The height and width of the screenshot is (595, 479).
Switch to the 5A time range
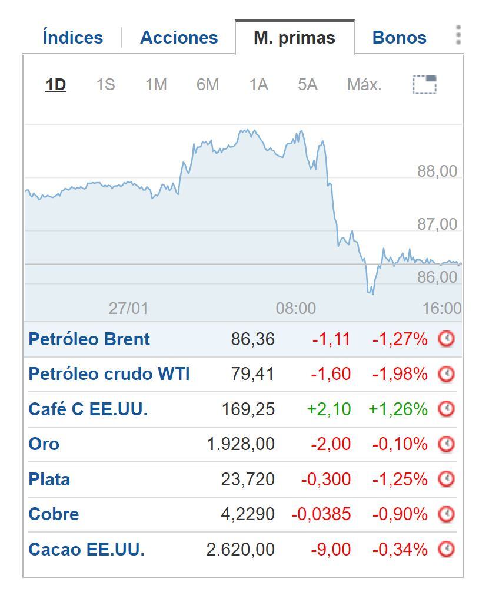[x=309, y=85]
